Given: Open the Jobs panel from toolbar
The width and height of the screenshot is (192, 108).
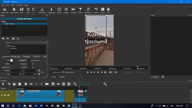Looking at the screenshot, I should click(108, 10).
